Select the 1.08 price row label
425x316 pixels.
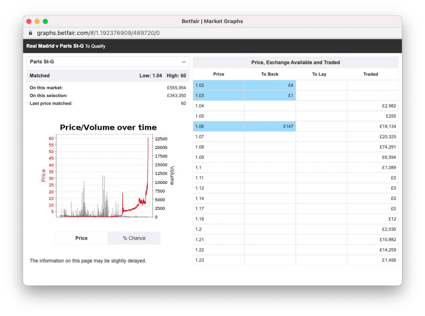coord(199,147)
